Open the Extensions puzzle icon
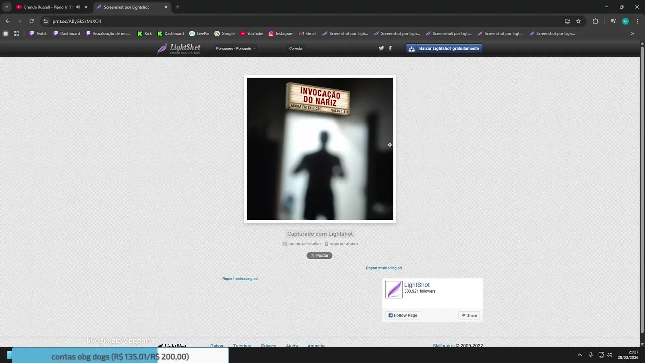This screenshot has height=363, width=645. (596, 21)
